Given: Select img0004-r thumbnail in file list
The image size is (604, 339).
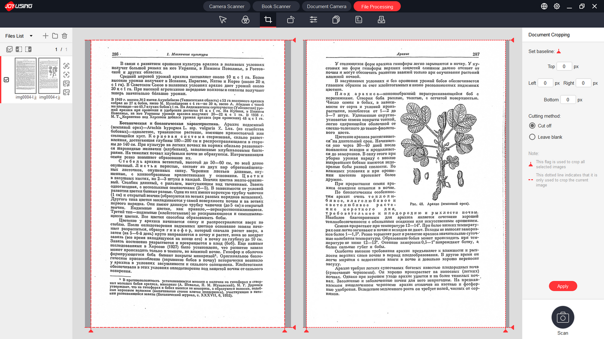Looking at the screenshot, I should tap(49, 75).
